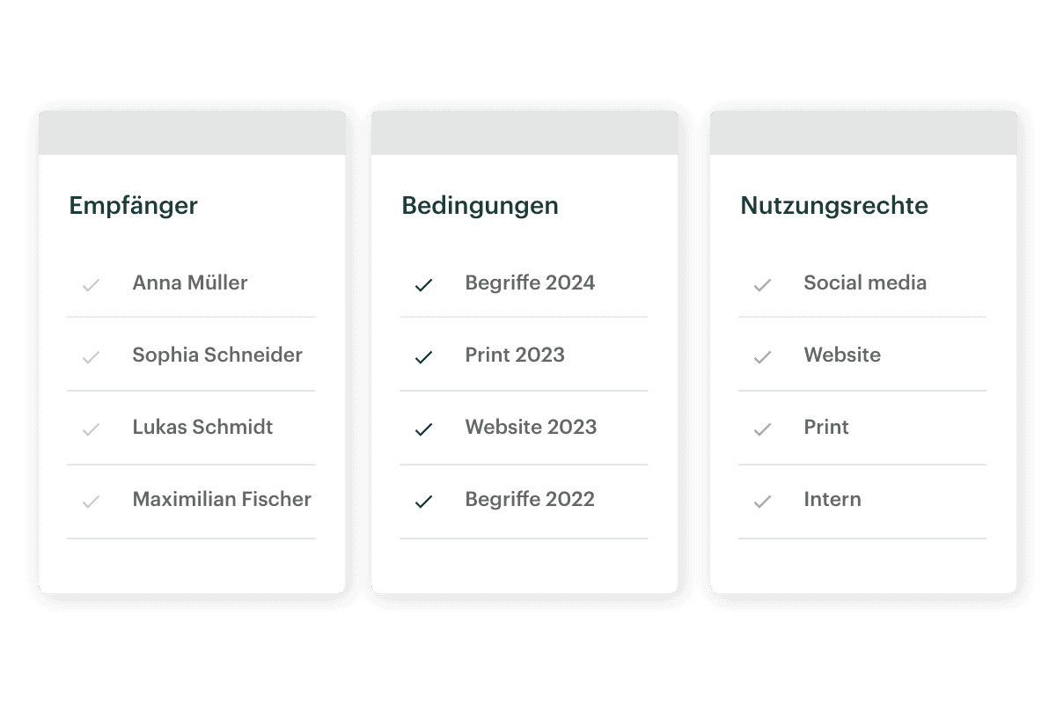The height and width of the screenshot is (704, 1056).
Task: Uncheck the Begriffe 2024 checkmark
Action: (424, 285)
